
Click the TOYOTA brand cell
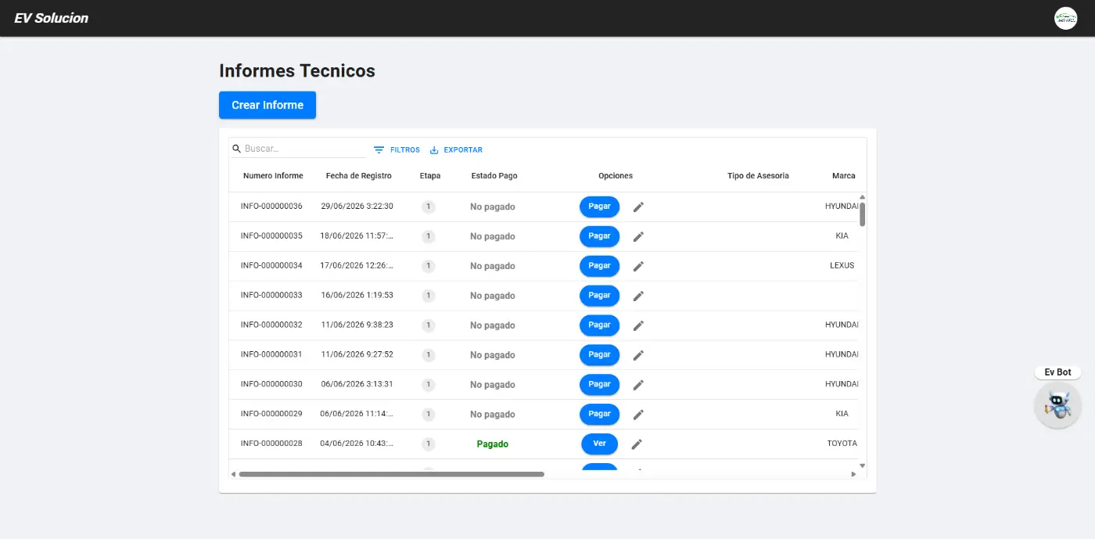click(842, 444)
